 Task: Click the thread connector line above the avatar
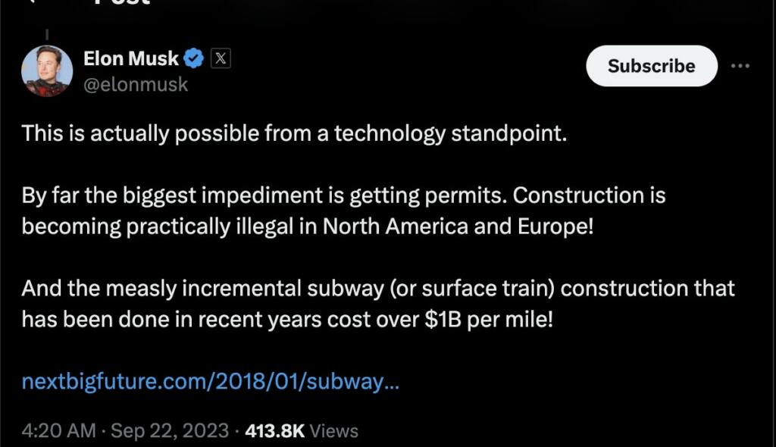click(x=47, y=34)
